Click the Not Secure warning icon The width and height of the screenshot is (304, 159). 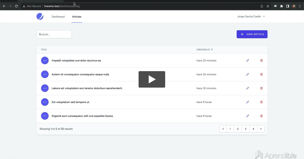(24, 6)
